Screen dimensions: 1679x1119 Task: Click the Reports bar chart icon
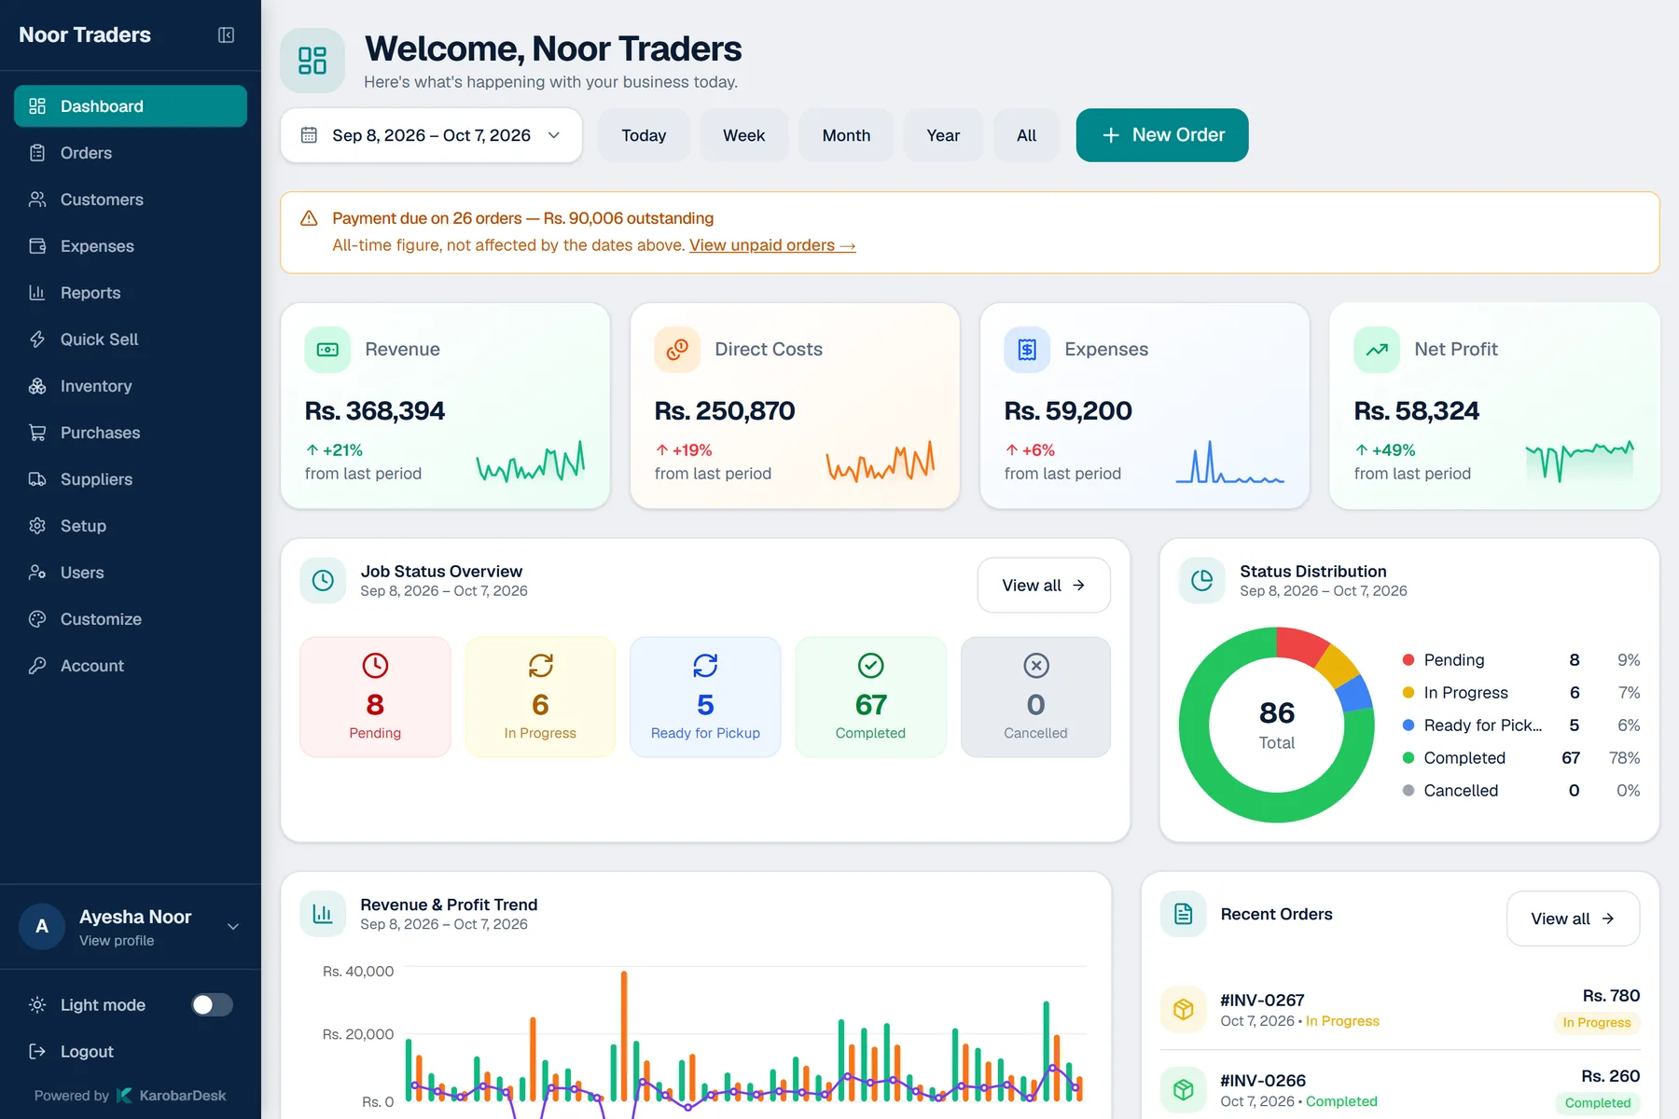[x=37, y=293]
